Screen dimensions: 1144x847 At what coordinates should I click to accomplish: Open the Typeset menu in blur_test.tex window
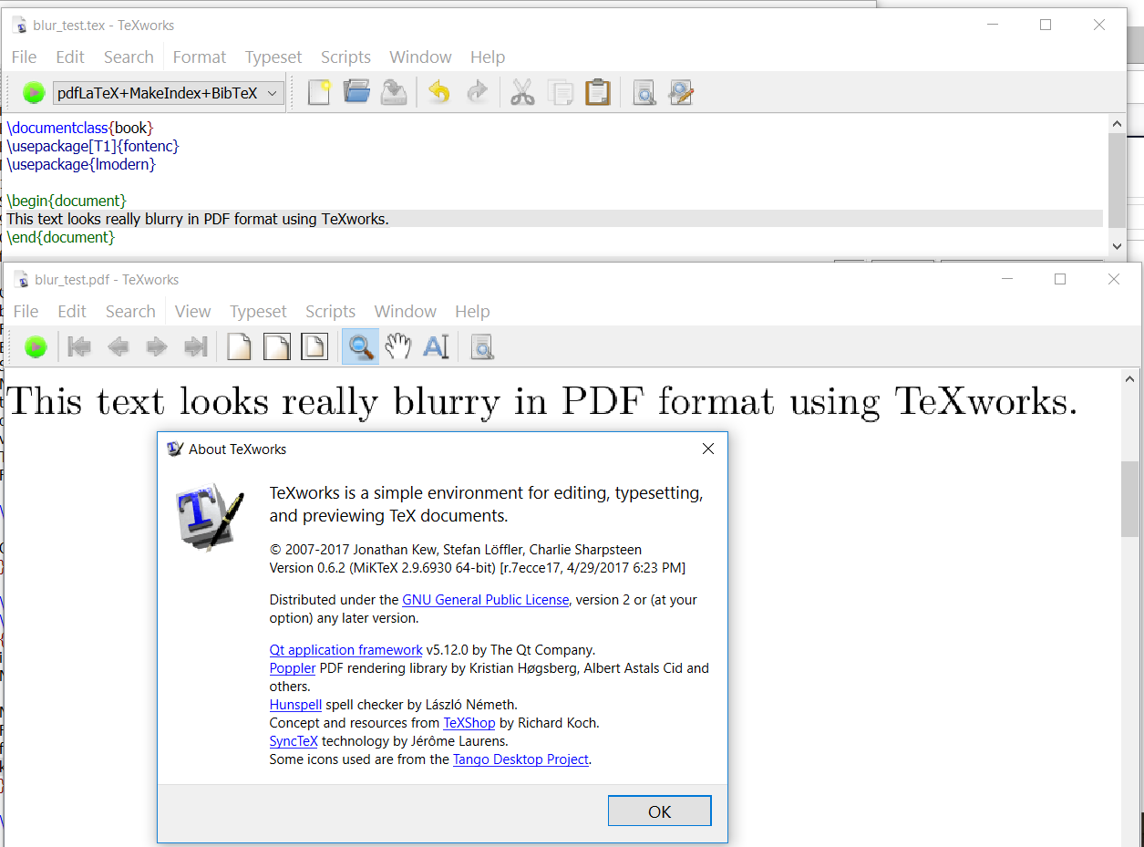coord(273,57)
